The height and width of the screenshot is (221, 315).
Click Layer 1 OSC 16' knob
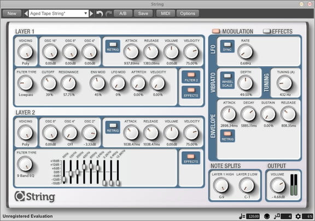coord(50,52)
